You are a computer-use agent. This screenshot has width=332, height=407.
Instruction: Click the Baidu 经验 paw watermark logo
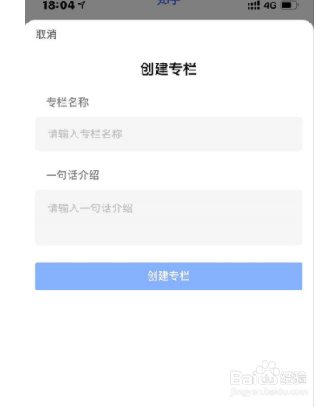[x=269, y=373]
